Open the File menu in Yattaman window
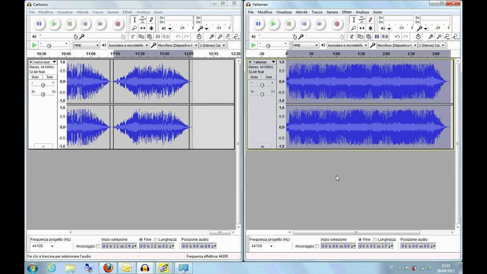The width and height of the screenshot is (487, 274). coord(251,12)
